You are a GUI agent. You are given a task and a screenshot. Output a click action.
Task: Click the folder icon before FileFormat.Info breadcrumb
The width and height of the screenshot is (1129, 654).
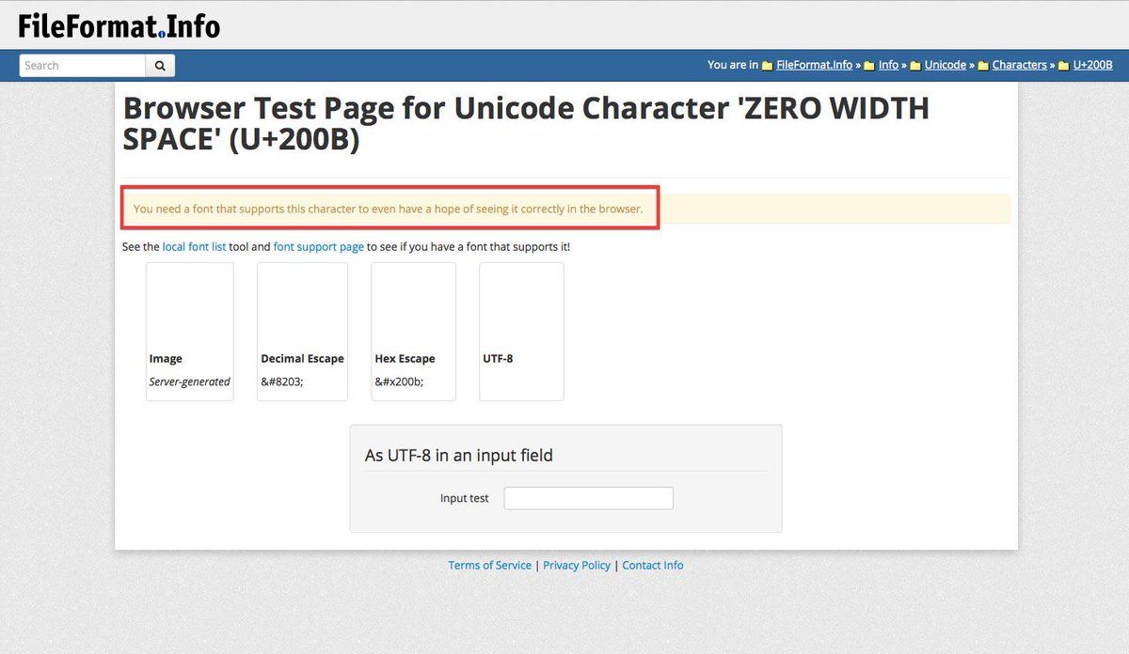768,66
